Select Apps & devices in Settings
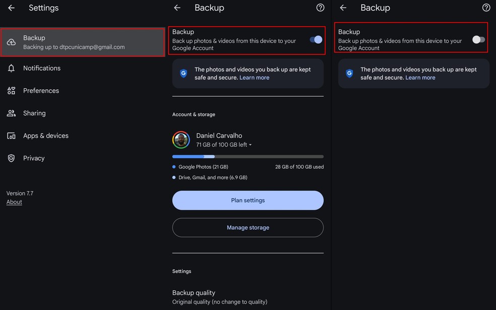The image size is (496, 310). click(x=46, y=136)
